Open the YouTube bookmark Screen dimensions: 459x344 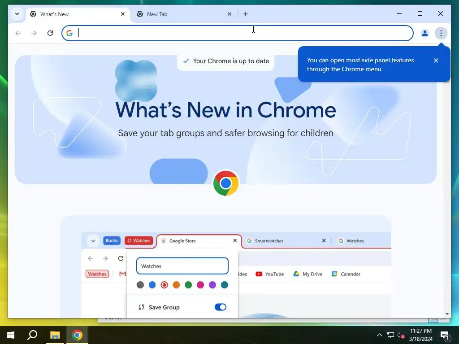pyautogui.click(x=269, y=274)
